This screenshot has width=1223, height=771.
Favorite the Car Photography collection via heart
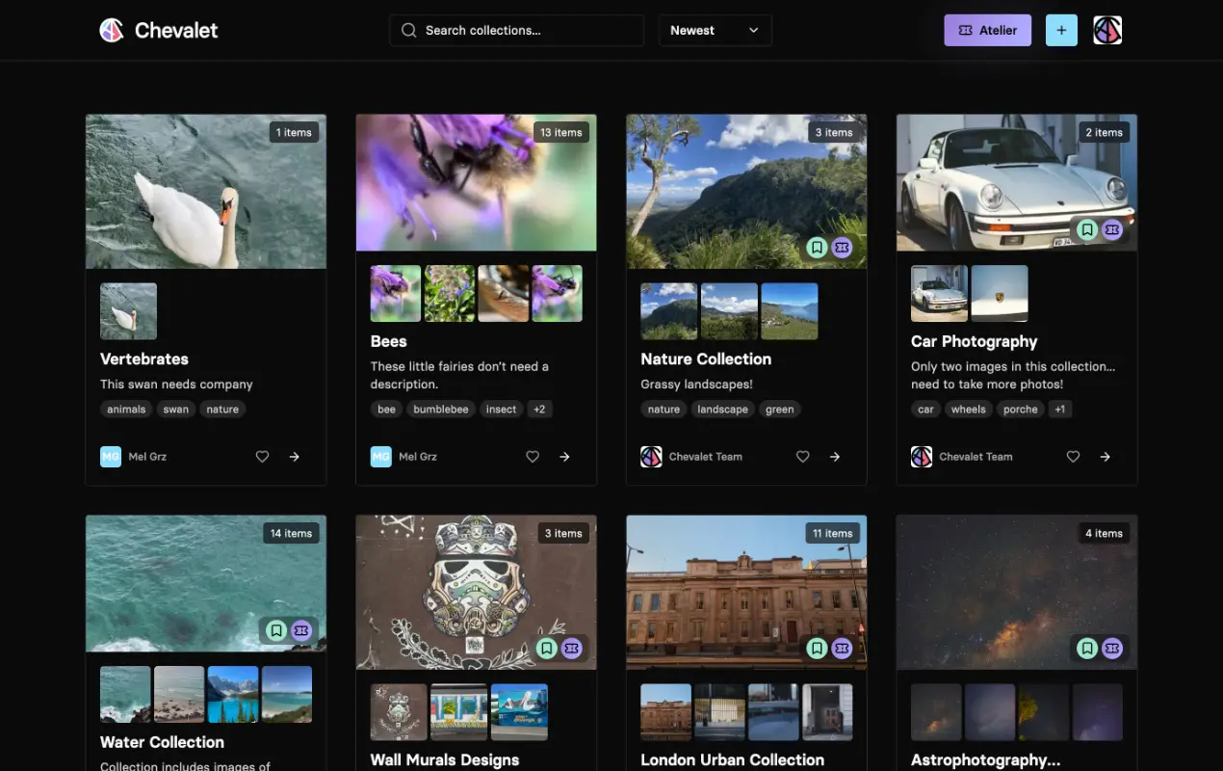[x=1073, y=457]
